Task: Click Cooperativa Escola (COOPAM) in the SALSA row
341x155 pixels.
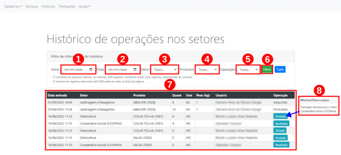Action: click(101, 145)
